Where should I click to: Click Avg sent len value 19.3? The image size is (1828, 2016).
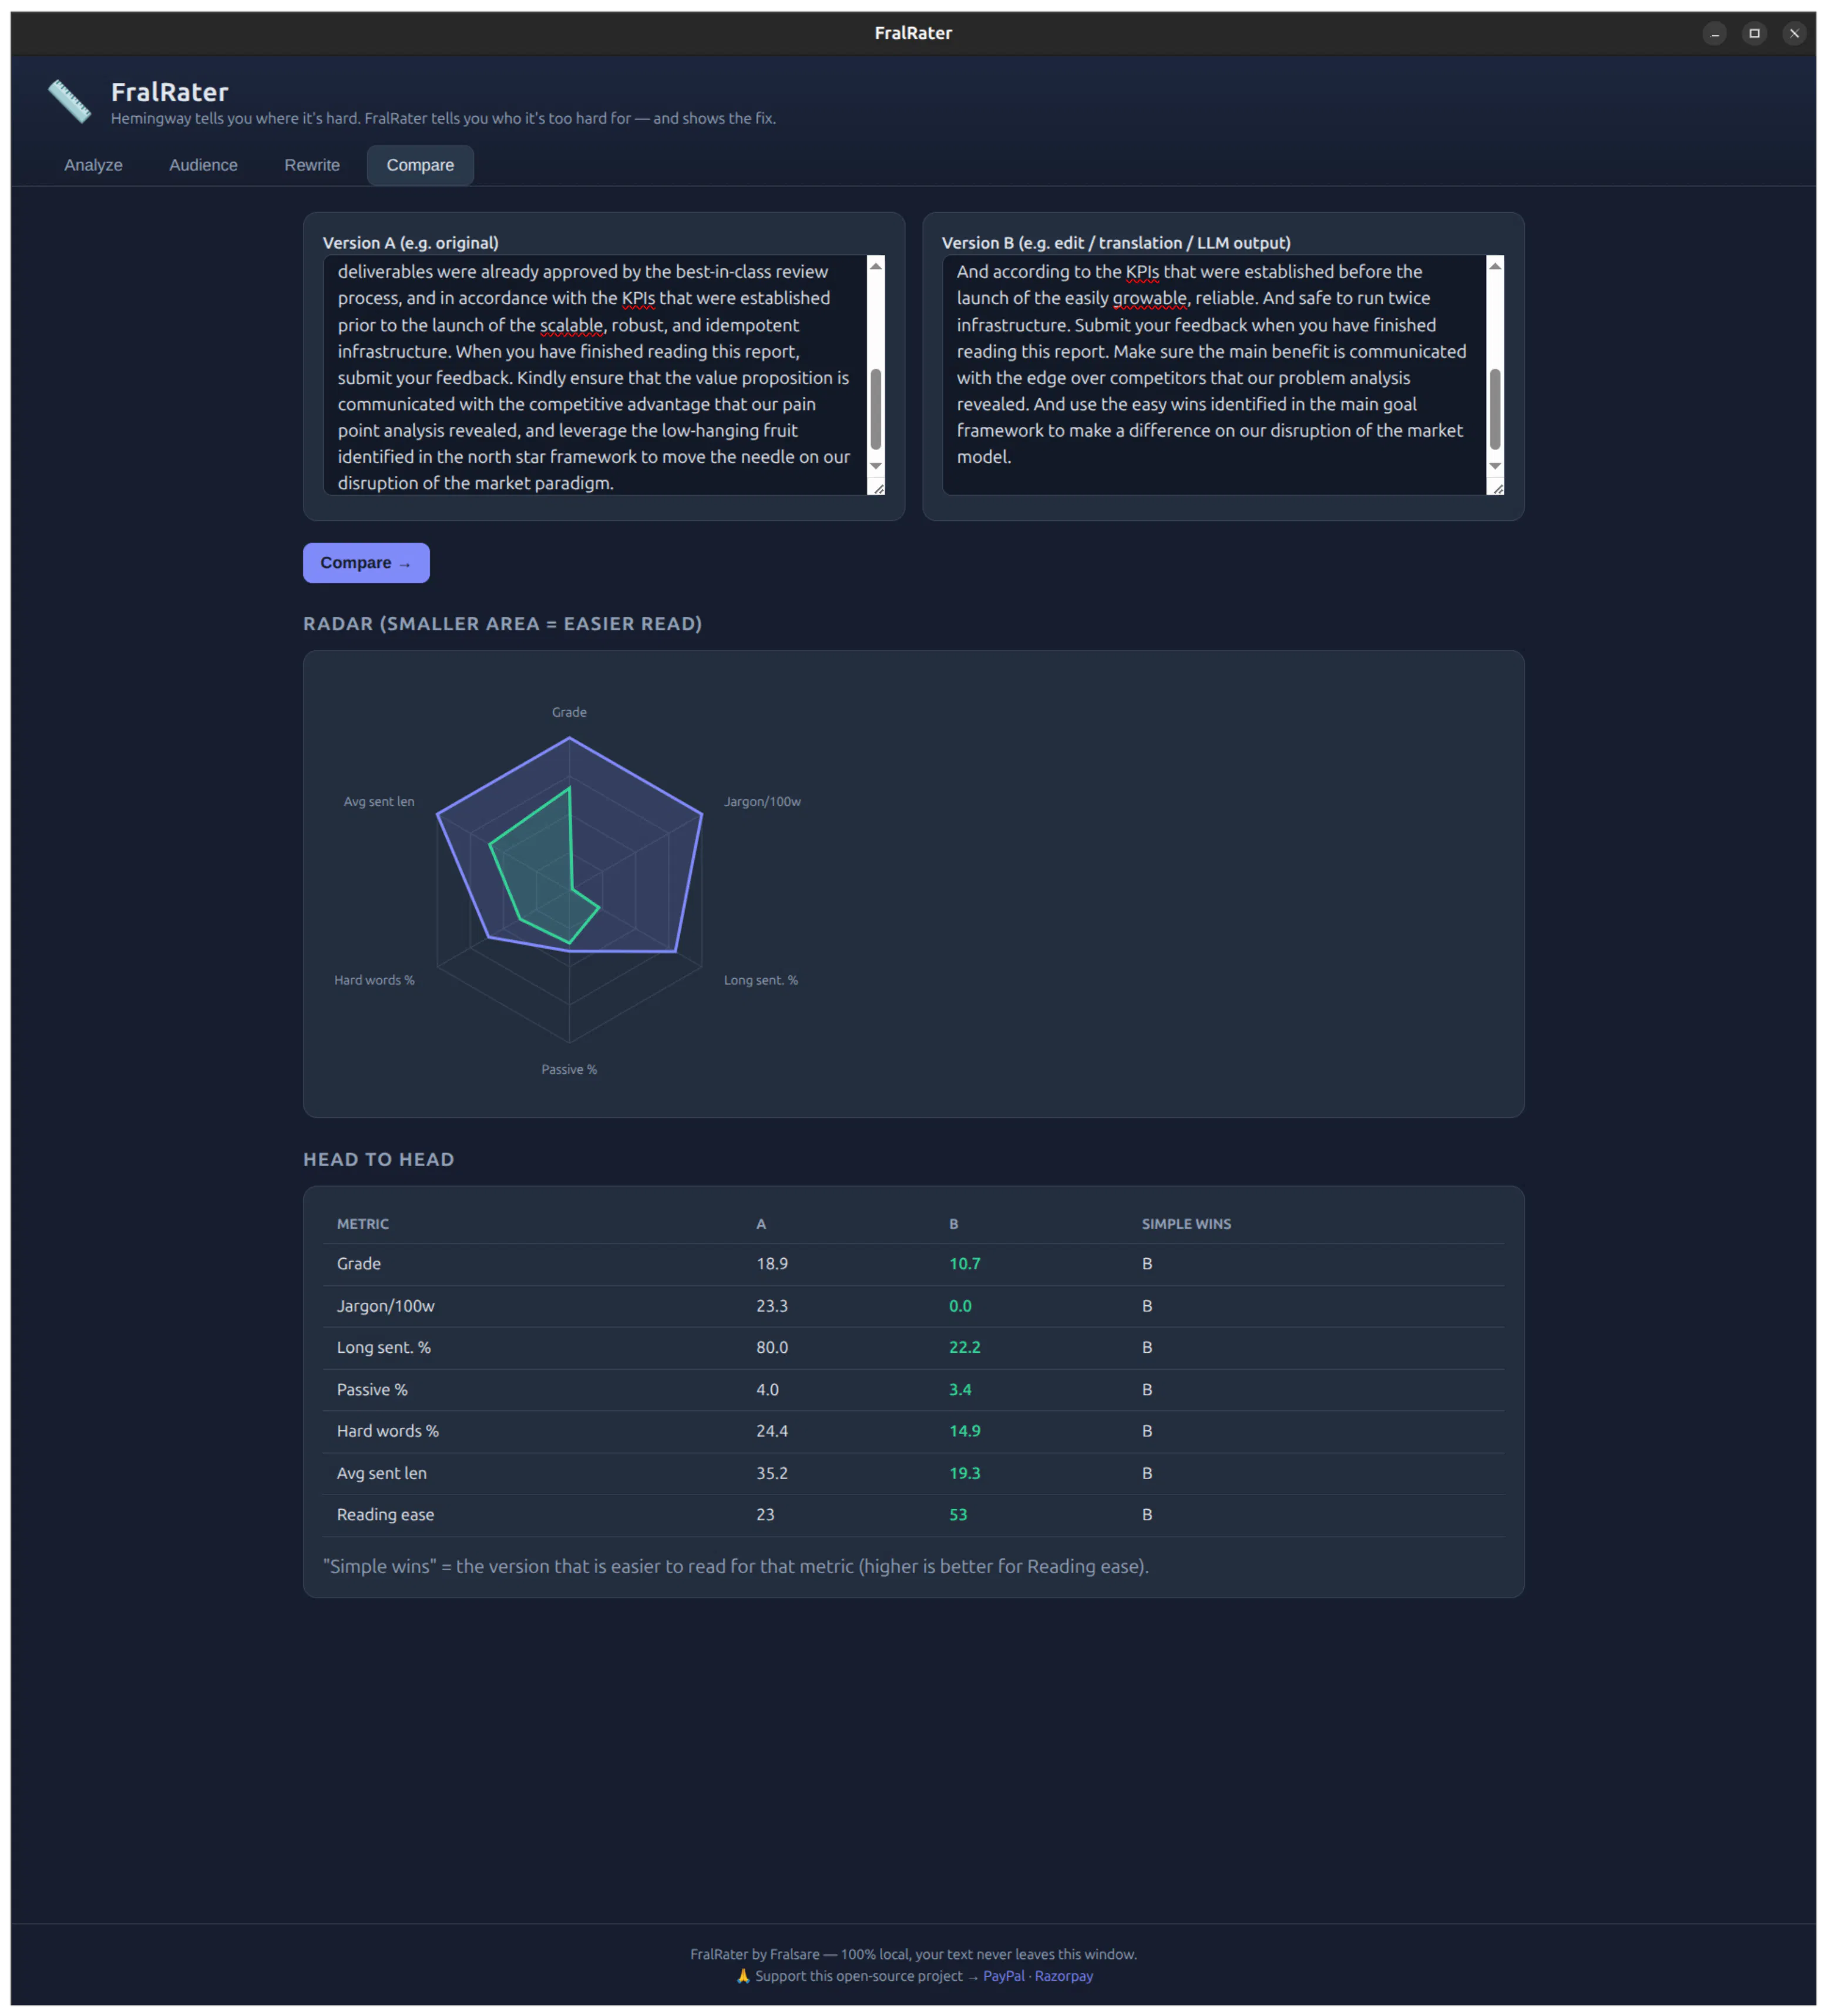click(x=964, y=1473)
